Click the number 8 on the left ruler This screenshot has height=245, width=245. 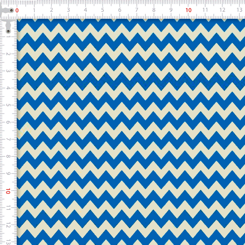click(8, 157)
